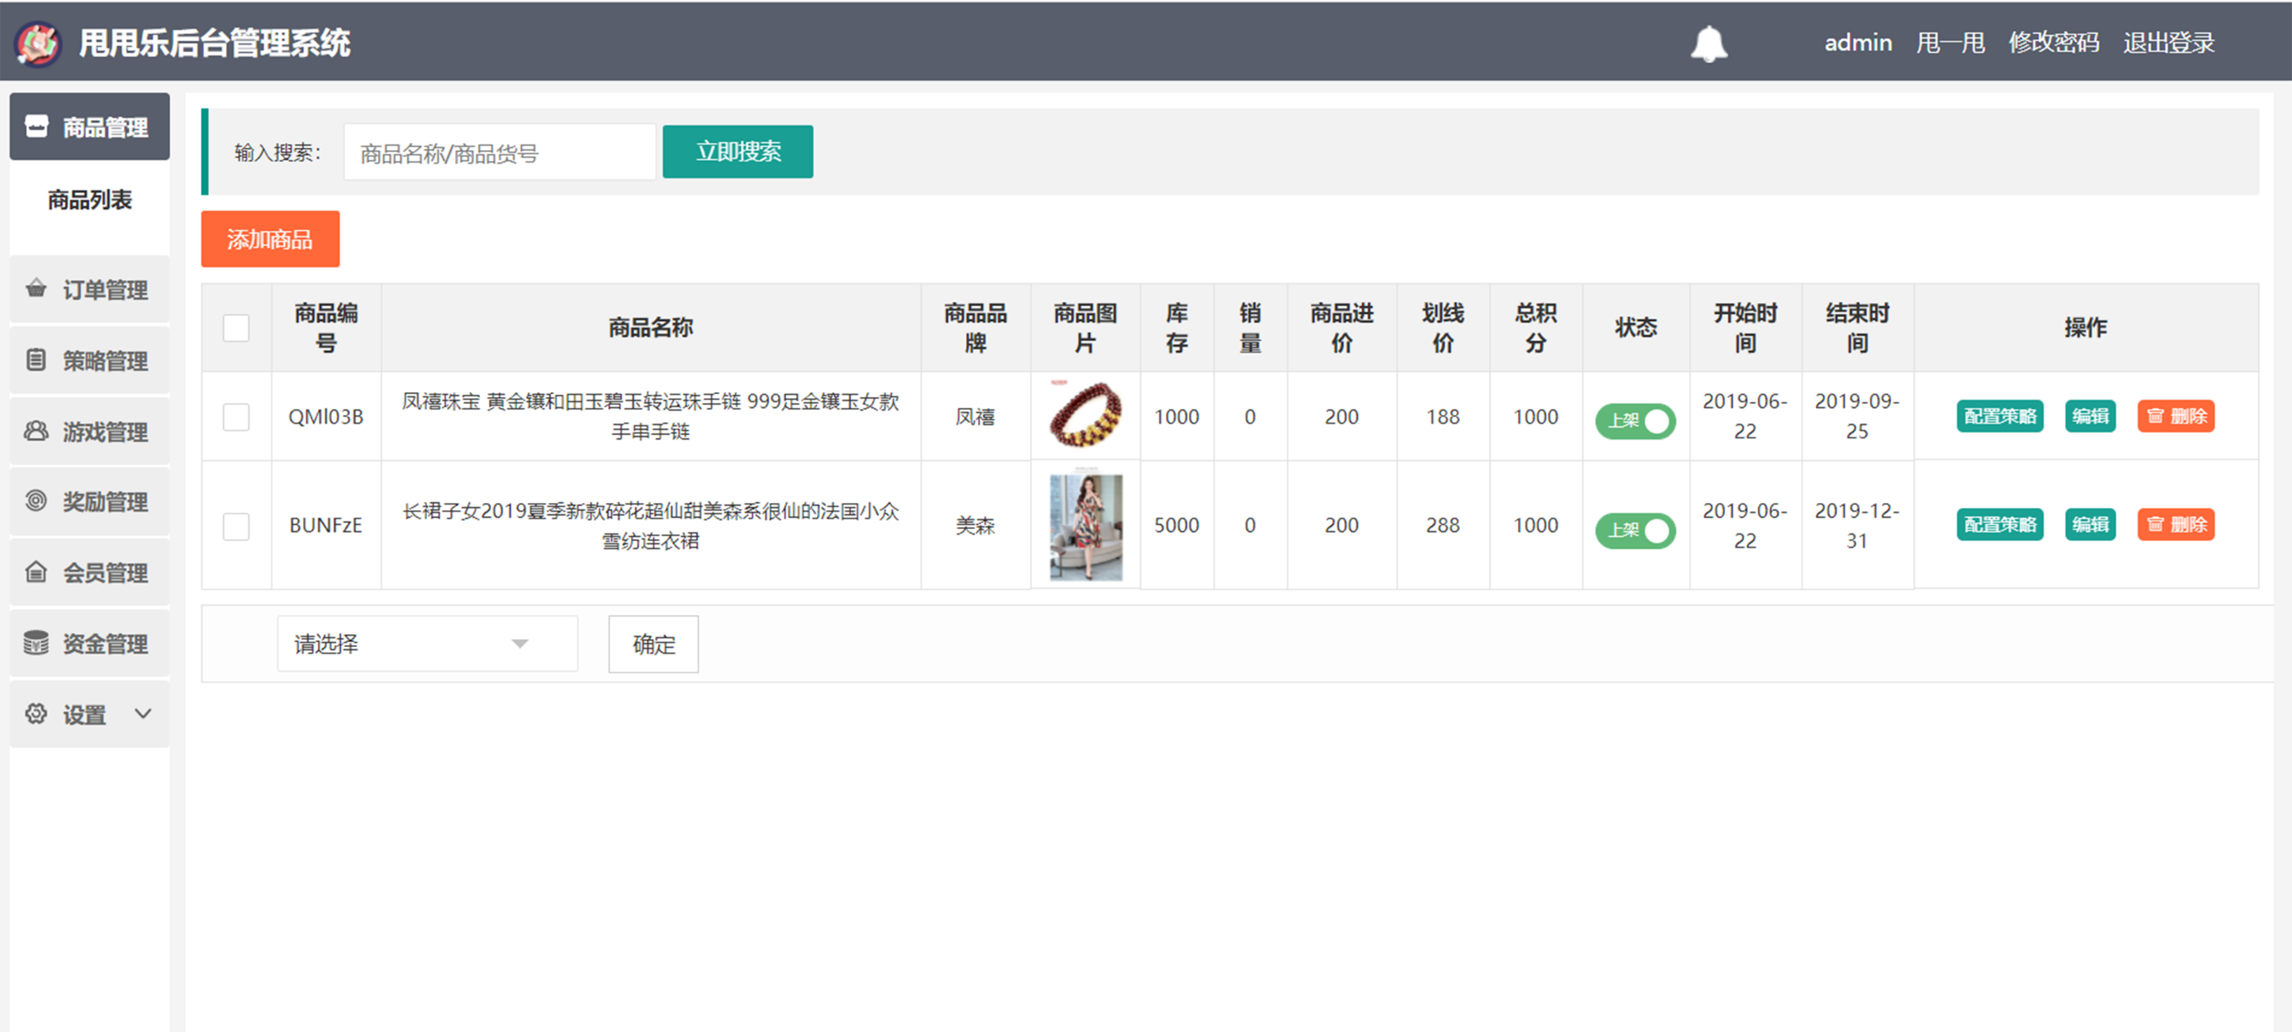Expand the 设置 menu chevron
Image resolution: width=2292 pixels, height=1032 pixels.
click(x=142, y=713)
